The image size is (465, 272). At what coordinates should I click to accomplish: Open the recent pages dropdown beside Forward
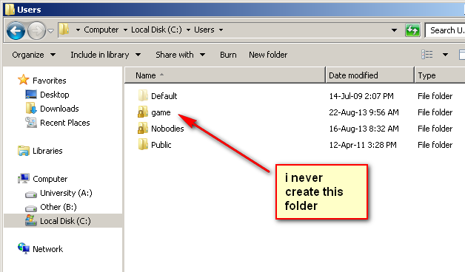pos(50,31)
